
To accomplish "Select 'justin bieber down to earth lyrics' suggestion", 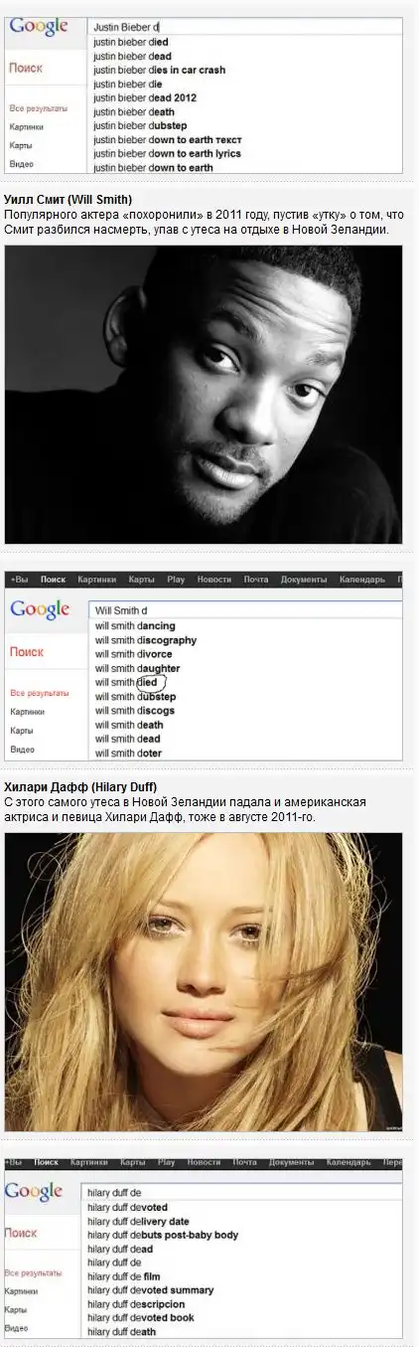I will tap(167, 154).
